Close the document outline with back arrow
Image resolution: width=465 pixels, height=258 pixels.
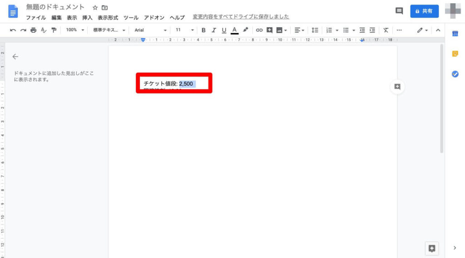[x=15, y=57]
